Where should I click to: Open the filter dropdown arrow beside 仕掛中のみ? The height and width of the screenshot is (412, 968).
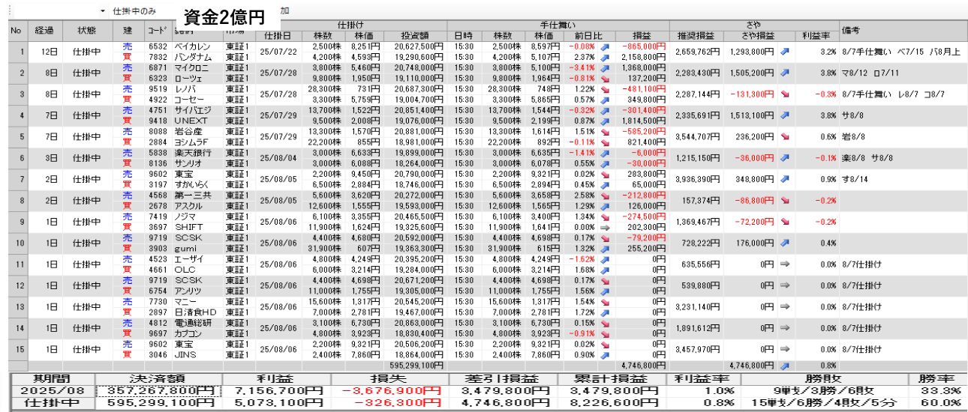[x=103, y=12]
